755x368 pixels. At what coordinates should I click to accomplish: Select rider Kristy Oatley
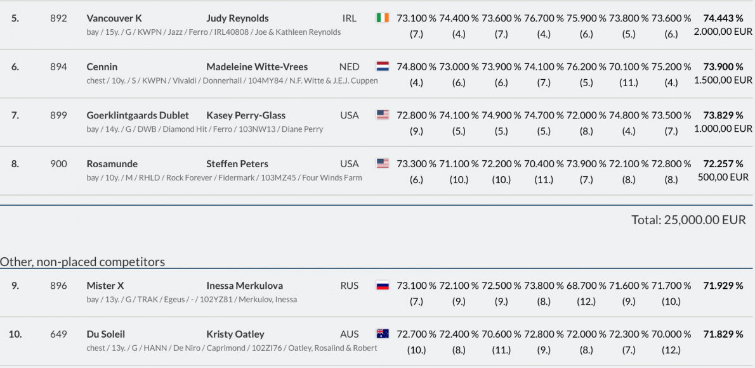pos(235,334)
